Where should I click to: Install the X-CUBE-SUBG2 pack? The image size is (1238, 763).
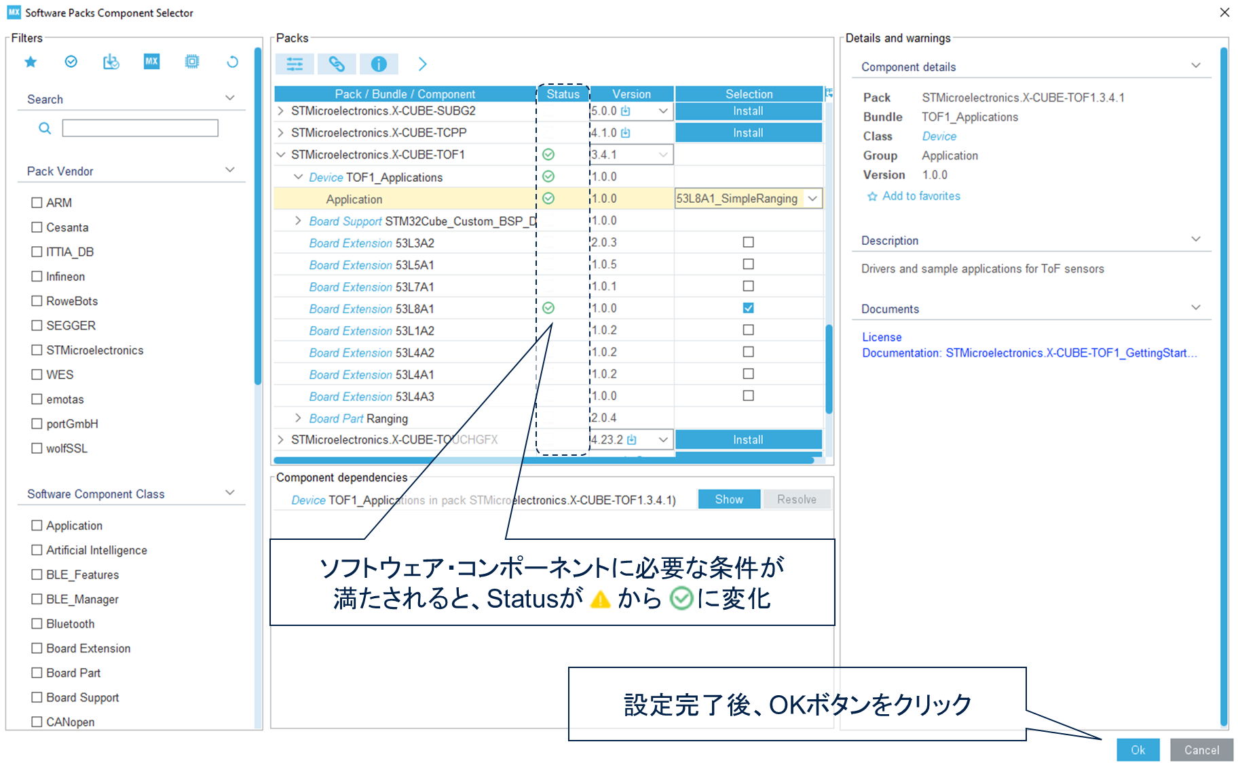[749, 111]
